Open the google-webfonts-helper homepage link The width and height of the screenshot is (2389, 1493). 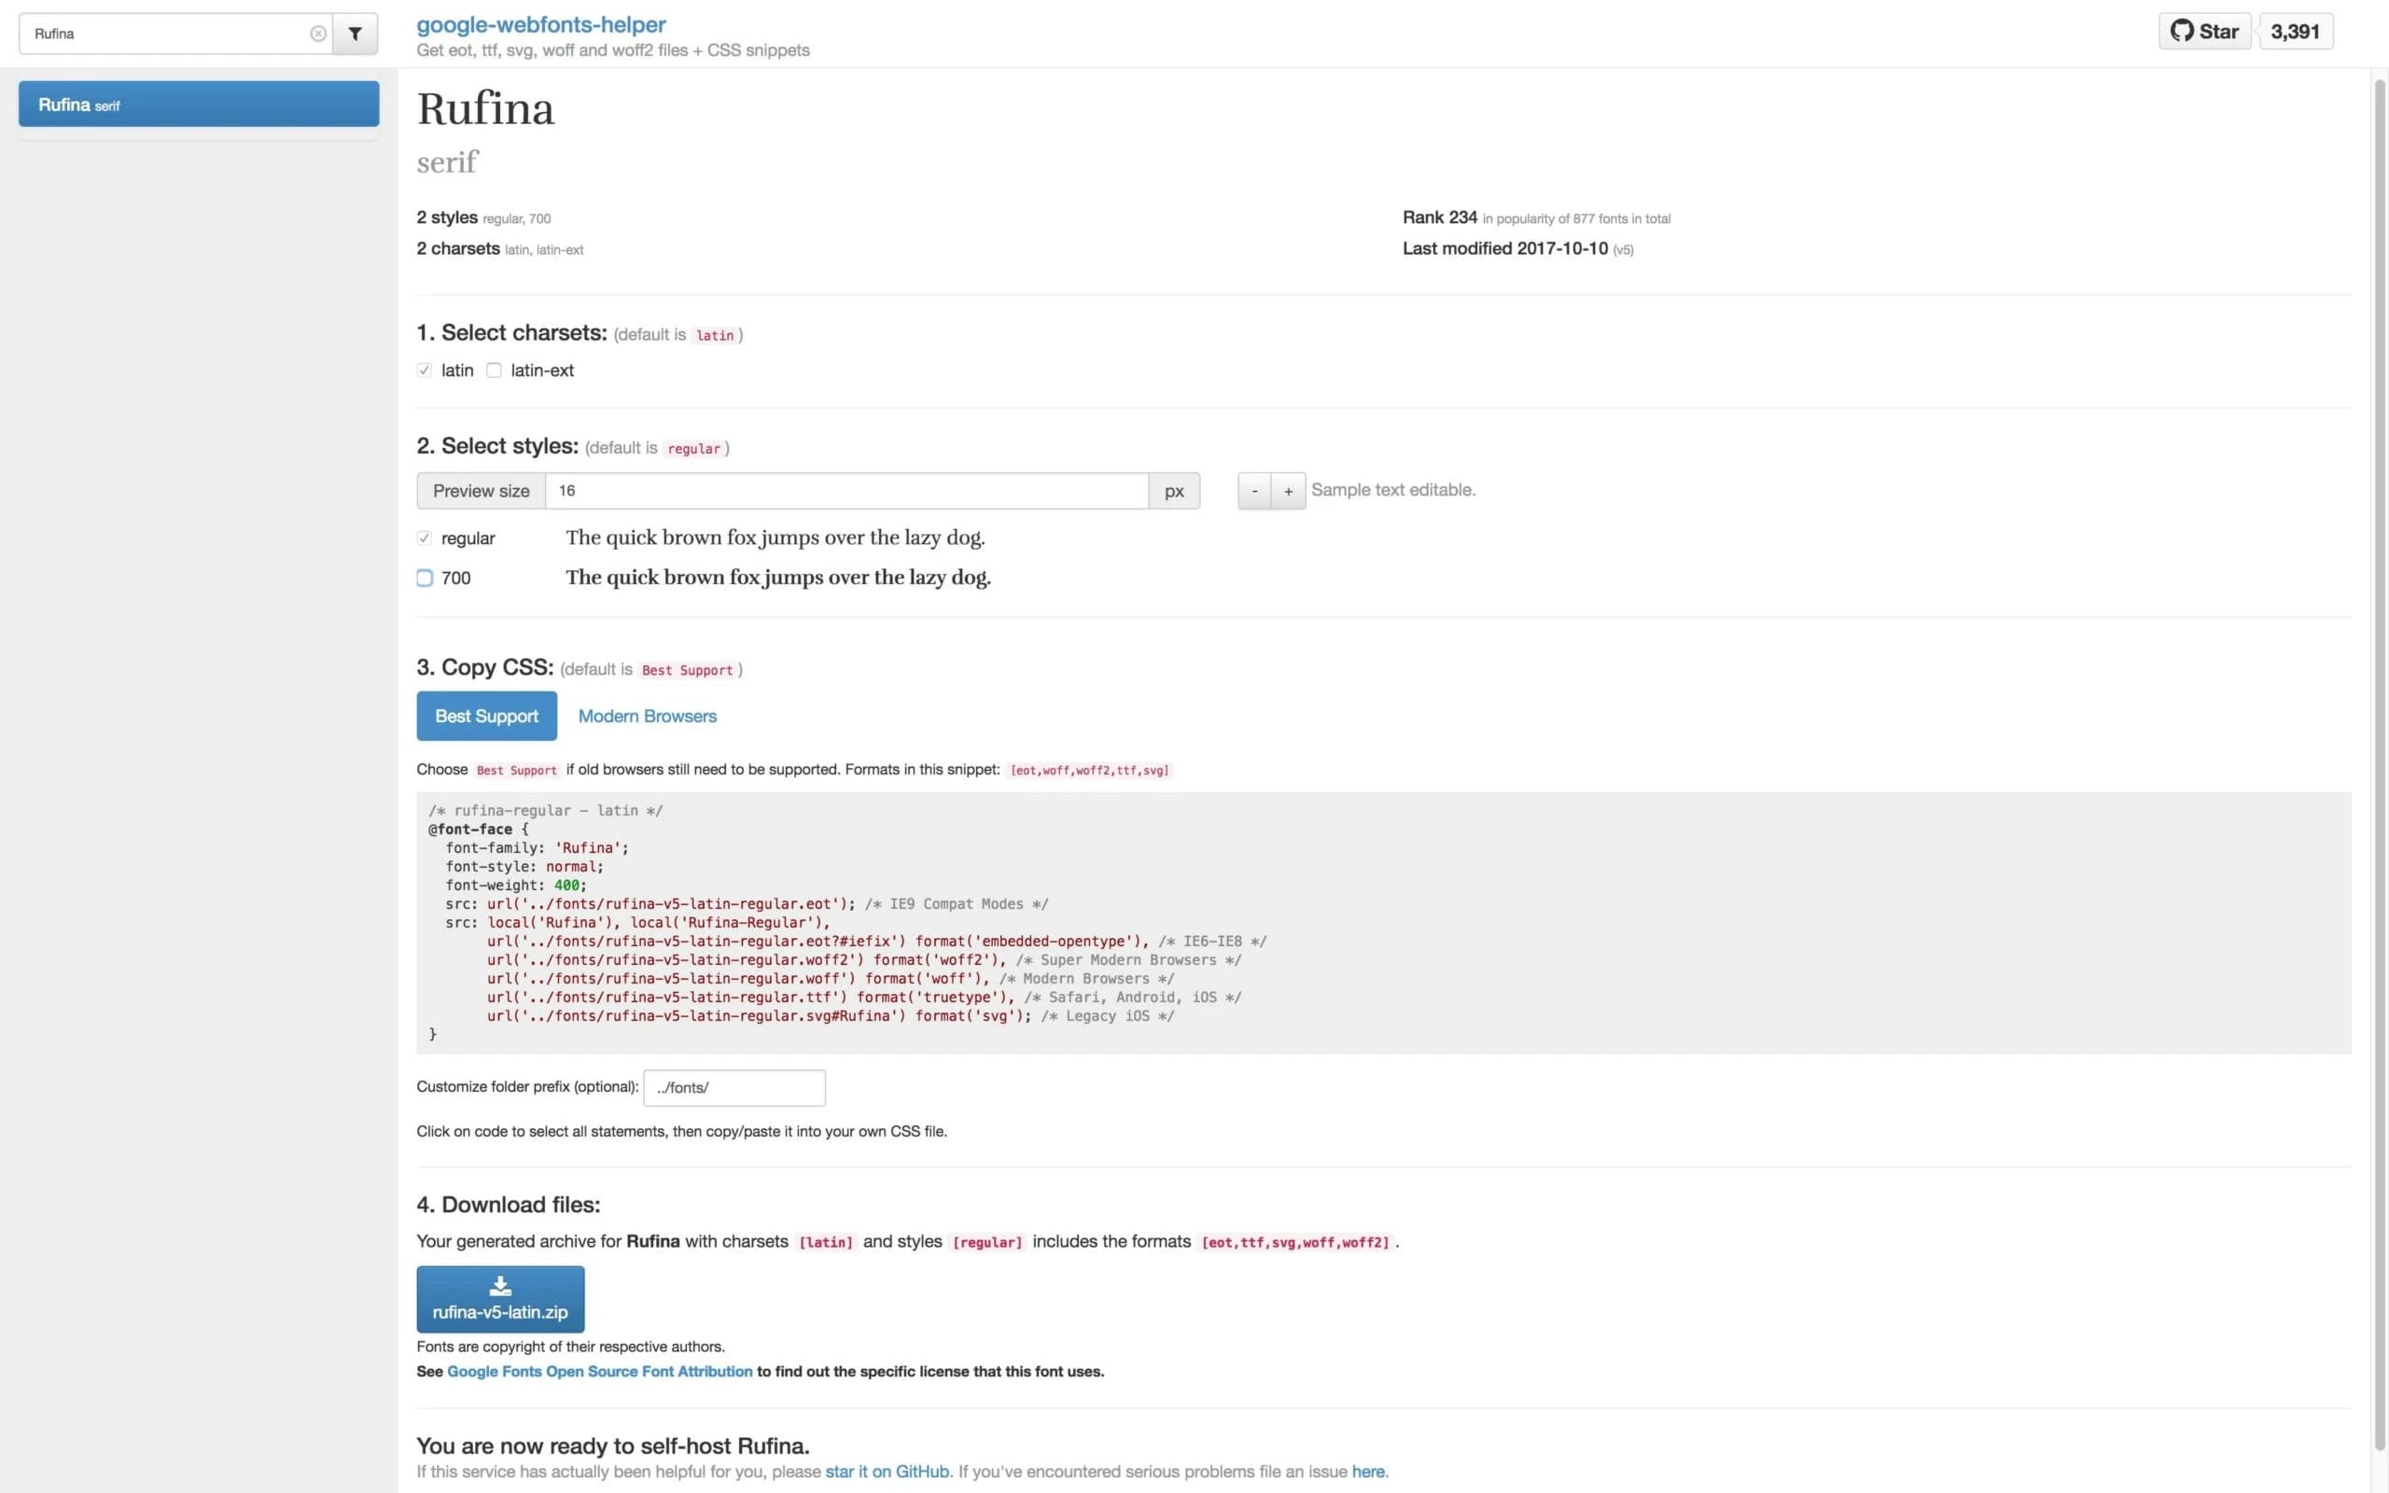541,23
